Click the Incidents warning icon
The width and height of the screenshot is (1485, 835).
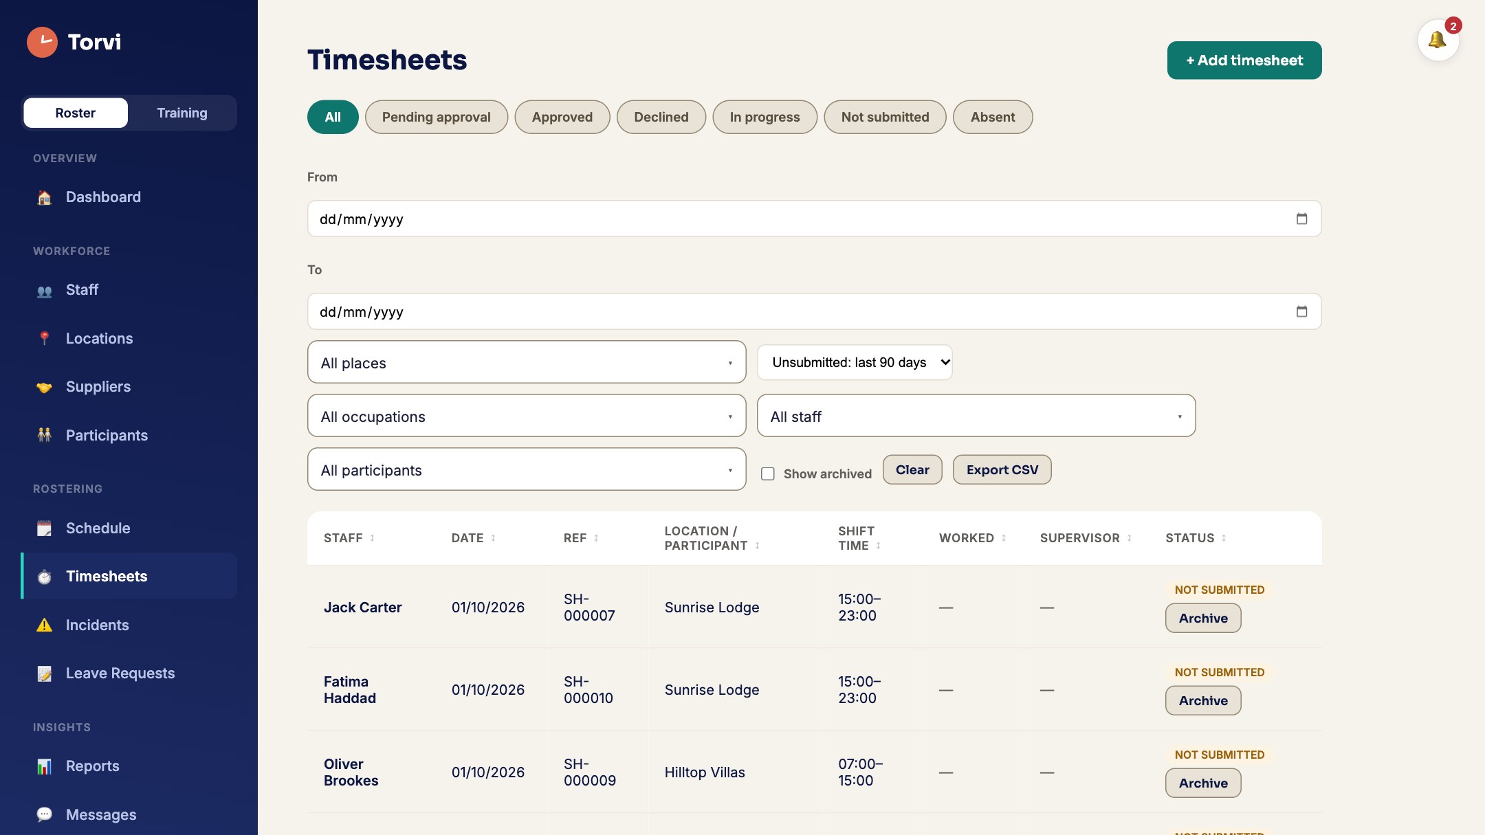coord(44,625)
